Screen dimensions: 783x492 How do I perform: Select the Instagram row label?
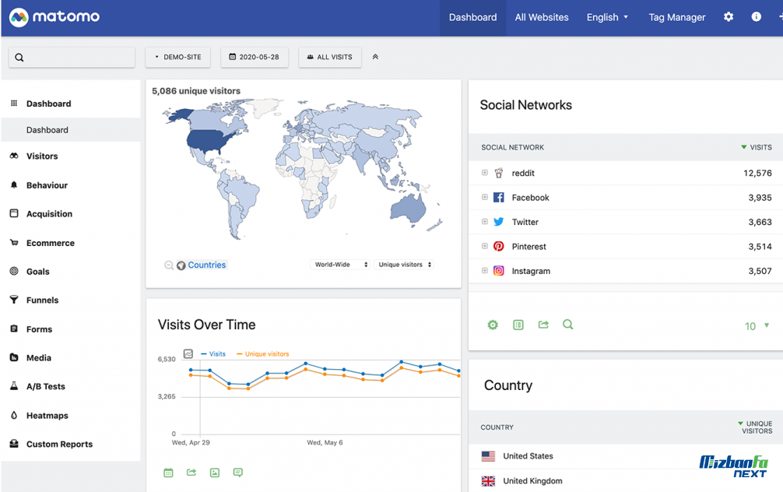pos(531,271)
